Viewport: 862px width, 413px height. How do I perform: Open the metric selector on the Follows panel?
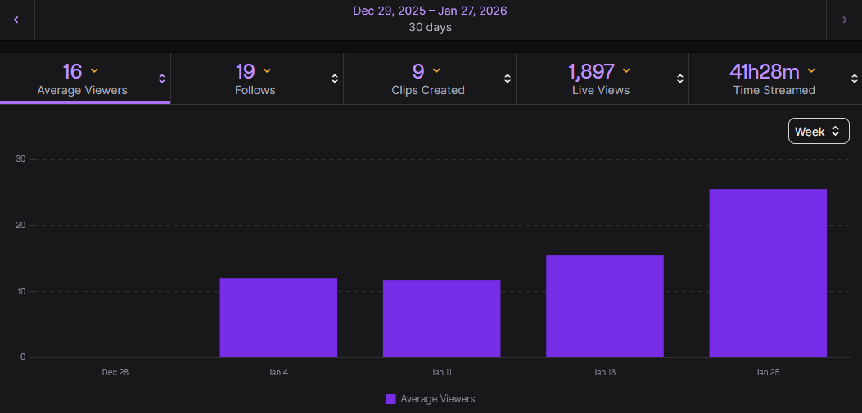pyautogui.click(x=335, y=79)
